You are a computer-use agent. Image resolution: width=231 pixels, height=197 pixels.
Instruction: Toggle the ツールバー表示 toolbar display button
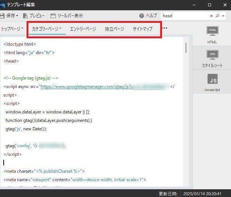coord(66,16)
